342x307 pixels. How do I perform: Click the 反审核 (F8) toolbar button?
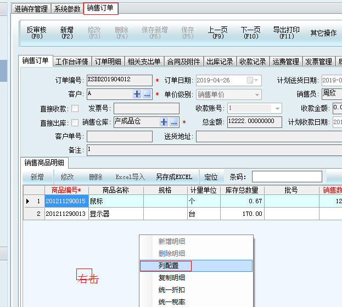point(37,32)
